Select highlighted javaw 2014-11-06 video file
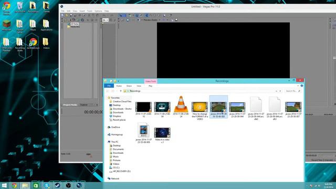Image resolution: width=336 pixels, height=189 pixels. point(218,107)
